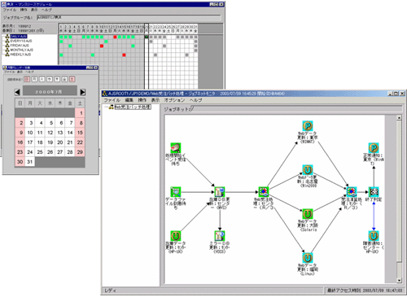Click the Web order processing (R/3) job icon
The width and height of the screenshot is (407, 297).
(x=264, y=192)
